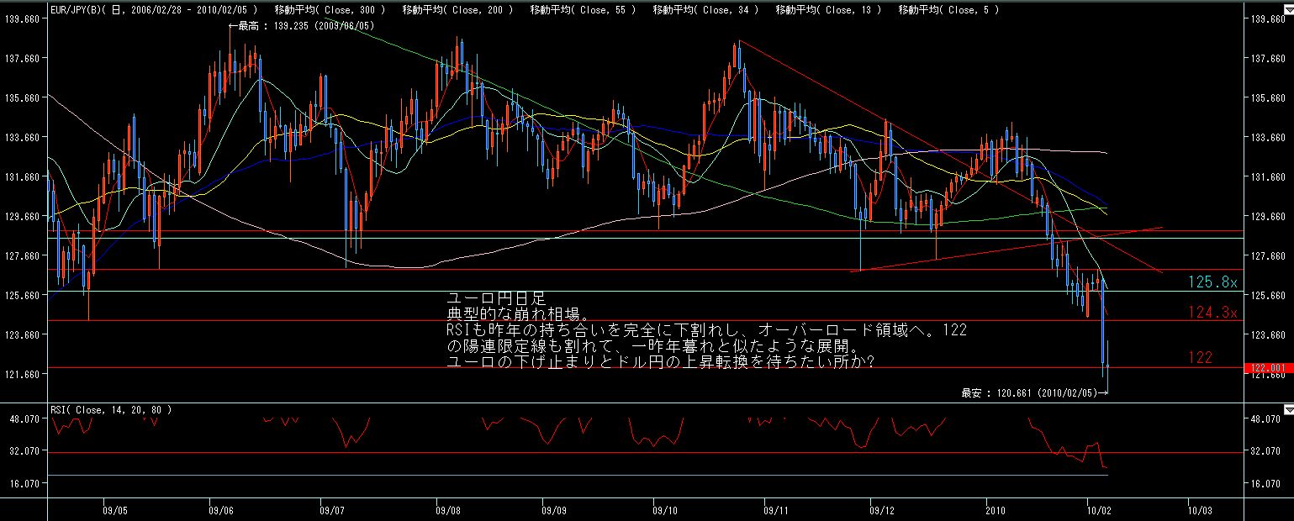Viewport: 1294px width, 521px height.
Task: Click 129.660 on the right price axis
Action: (1268, 216)
